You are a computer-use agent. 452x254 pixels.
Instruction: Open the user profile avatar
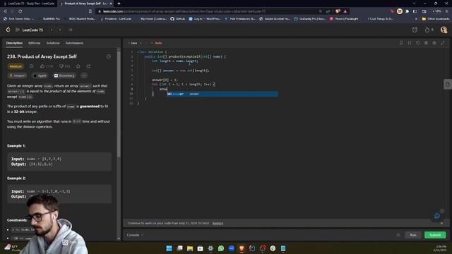444,30
